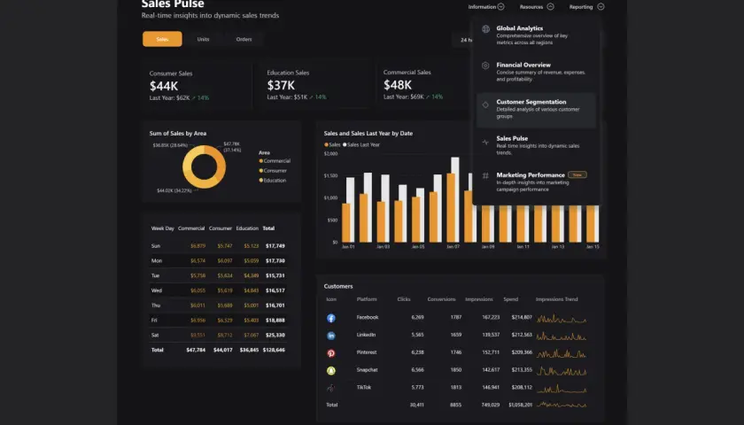Switch to the Orders tab
The image size is (744, 425).
[244, 39]
